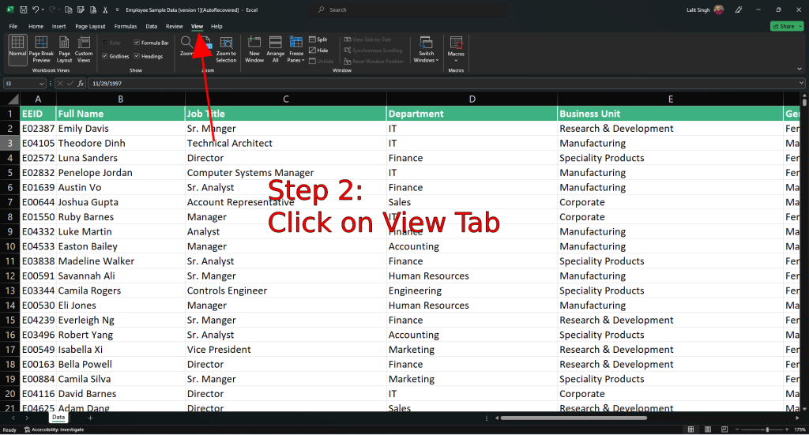Open a New Window
This screenshot has height=435, width=809.
pos(254,50)
